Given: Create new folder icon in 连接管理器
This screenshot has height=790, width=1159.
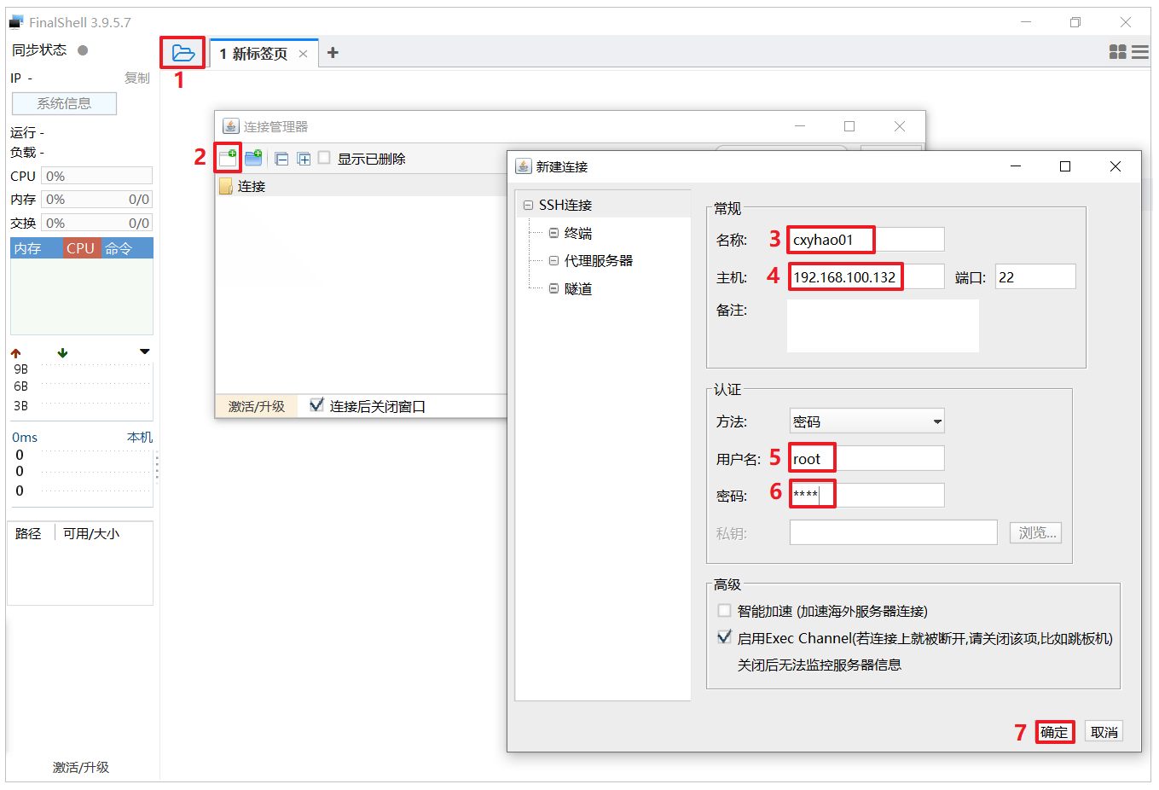Looking at the screenshot, I should (253, 158).
